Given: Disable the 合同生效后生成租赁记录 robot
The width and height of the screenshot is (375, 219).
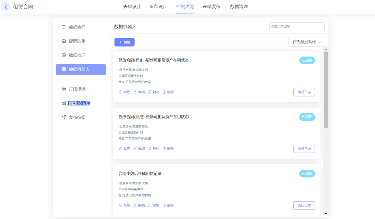Looking at the screenshot, I should point(125,205).
